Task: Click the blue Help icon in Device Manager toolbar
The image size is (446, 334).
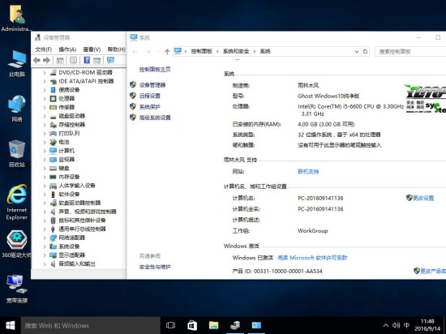Action: [x=87, y=60]
